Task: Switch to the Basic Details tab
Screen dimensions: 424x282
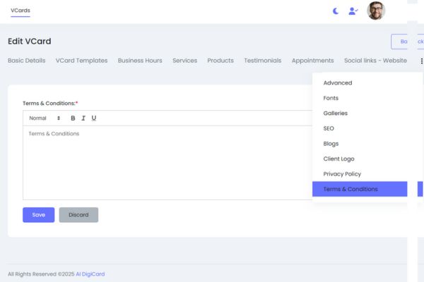Action: click(x=27, y=61)
